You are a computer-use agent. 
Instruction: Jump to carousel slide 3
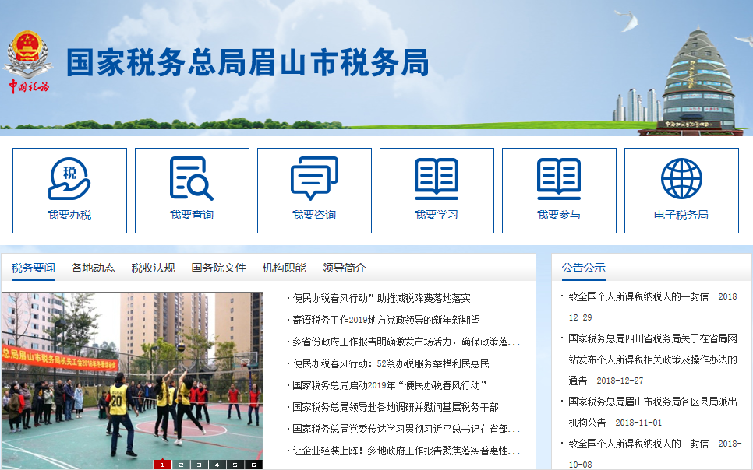(x=199, y=463)
